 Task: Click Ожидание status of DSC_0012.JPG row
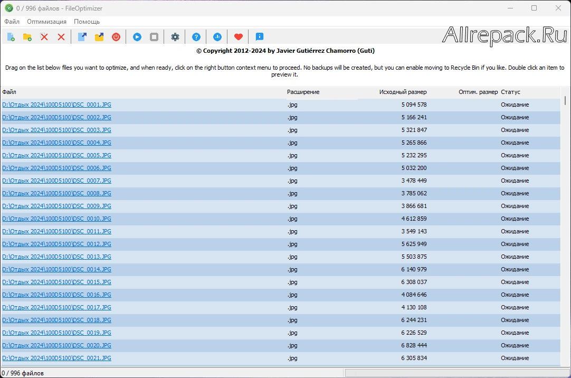(x=515, y=244)
